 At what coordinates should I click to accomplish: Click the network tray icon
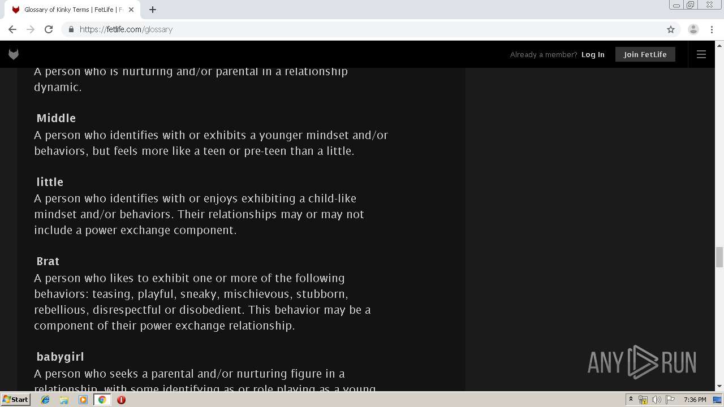(x=643, y=400)
